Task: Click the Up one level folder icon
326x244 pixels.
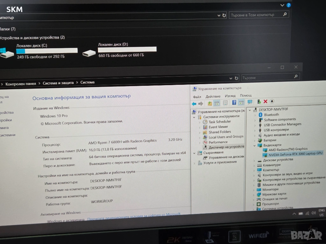Action: (x=210, y=103)
